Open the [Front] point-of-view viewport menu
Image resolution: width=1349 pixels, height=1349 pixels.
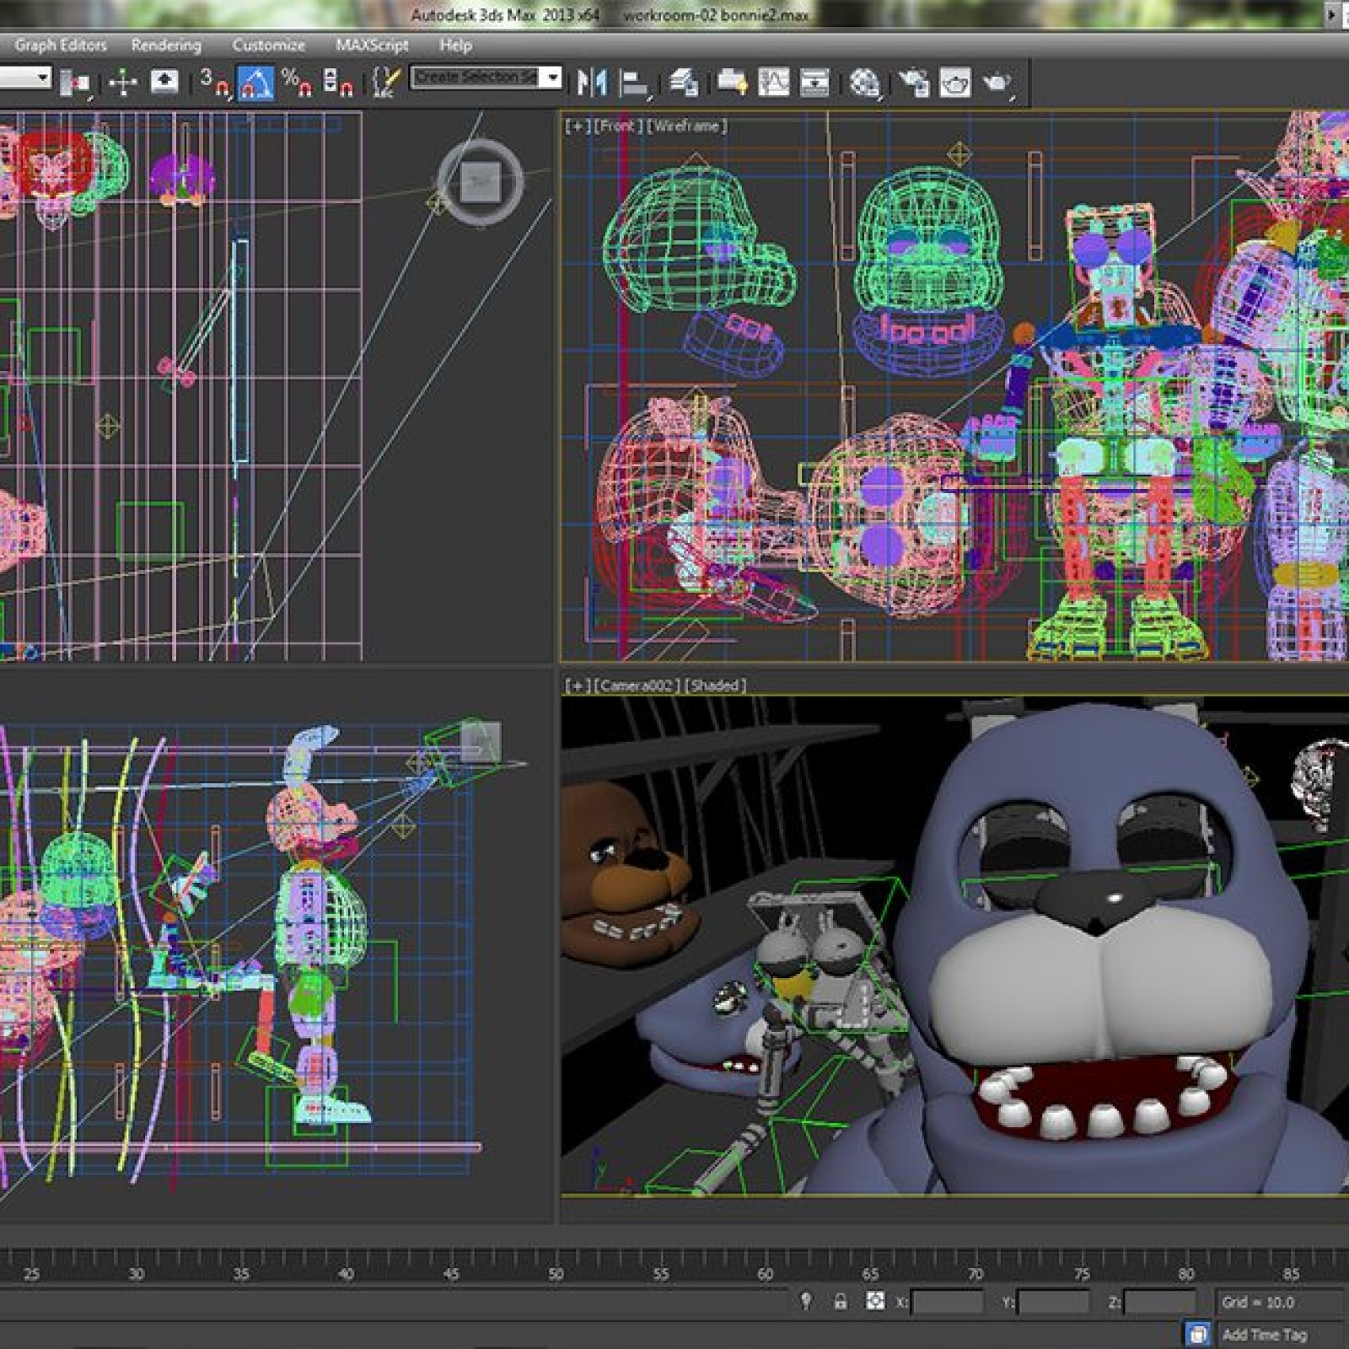click(618, 126)
